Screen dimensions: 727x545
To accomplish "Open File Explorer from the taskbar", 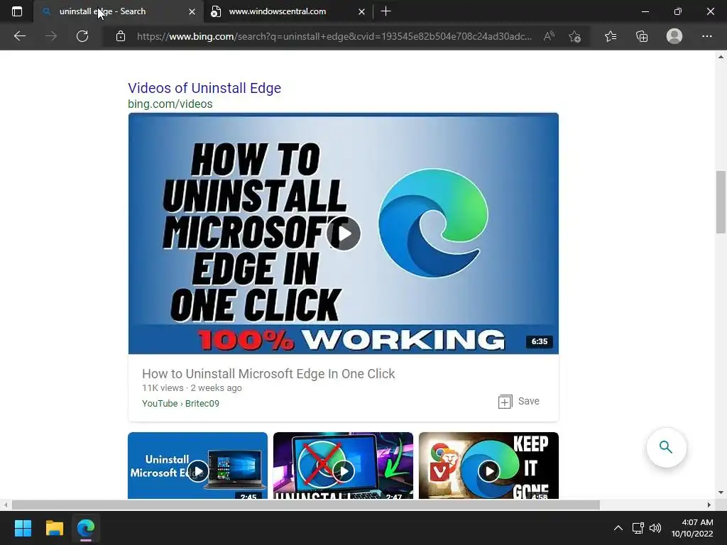I will pyautogui.click(x=54, y=528).
